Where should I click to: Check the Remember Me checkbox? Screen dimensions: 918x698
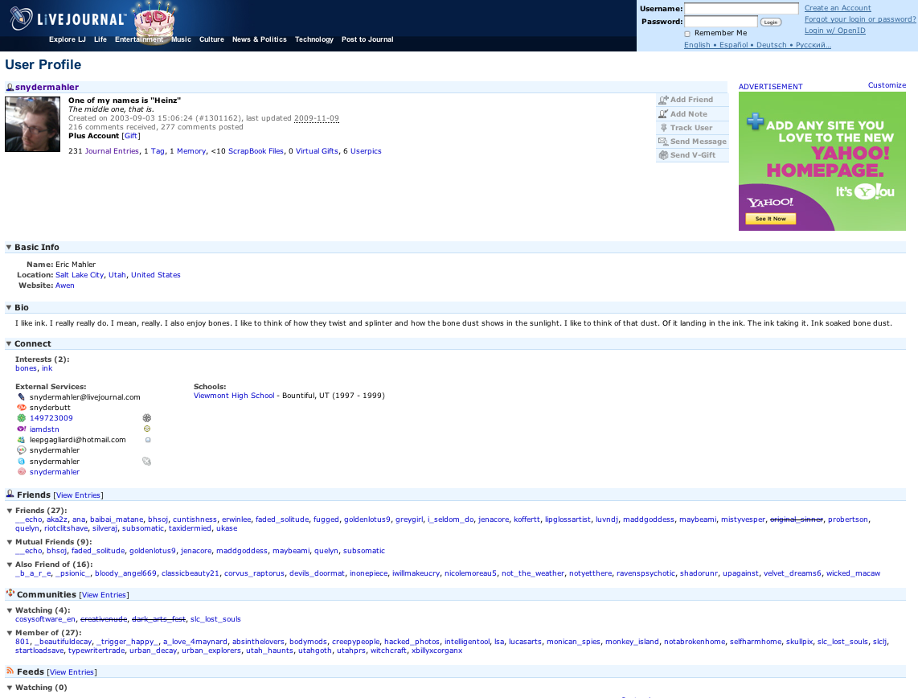pyautogui.click(x=687, y=34)
